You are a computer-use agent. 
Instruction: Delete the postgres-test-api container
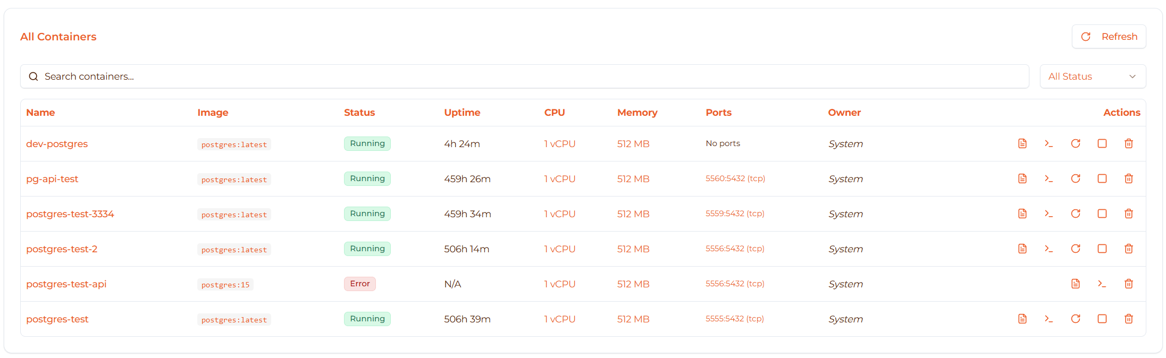point(1128,284)
